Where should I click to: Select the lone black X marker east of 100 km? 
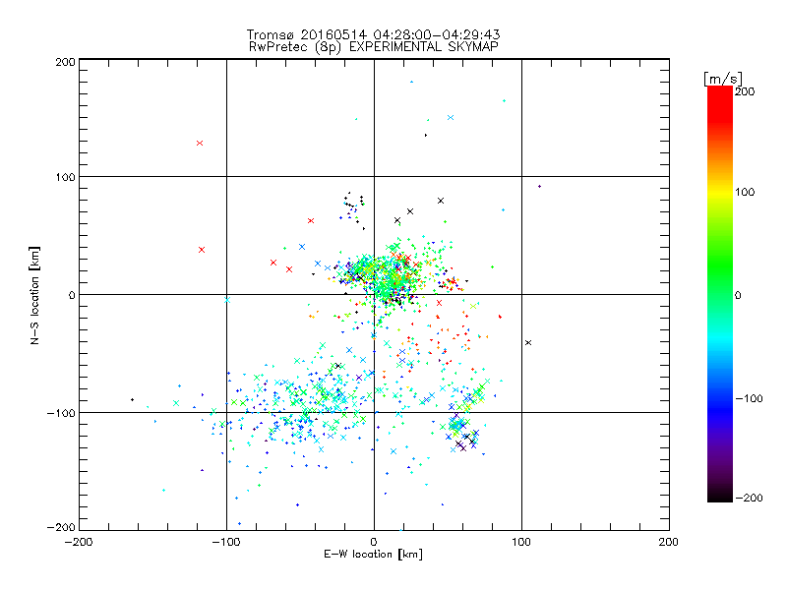click(528, 342)
